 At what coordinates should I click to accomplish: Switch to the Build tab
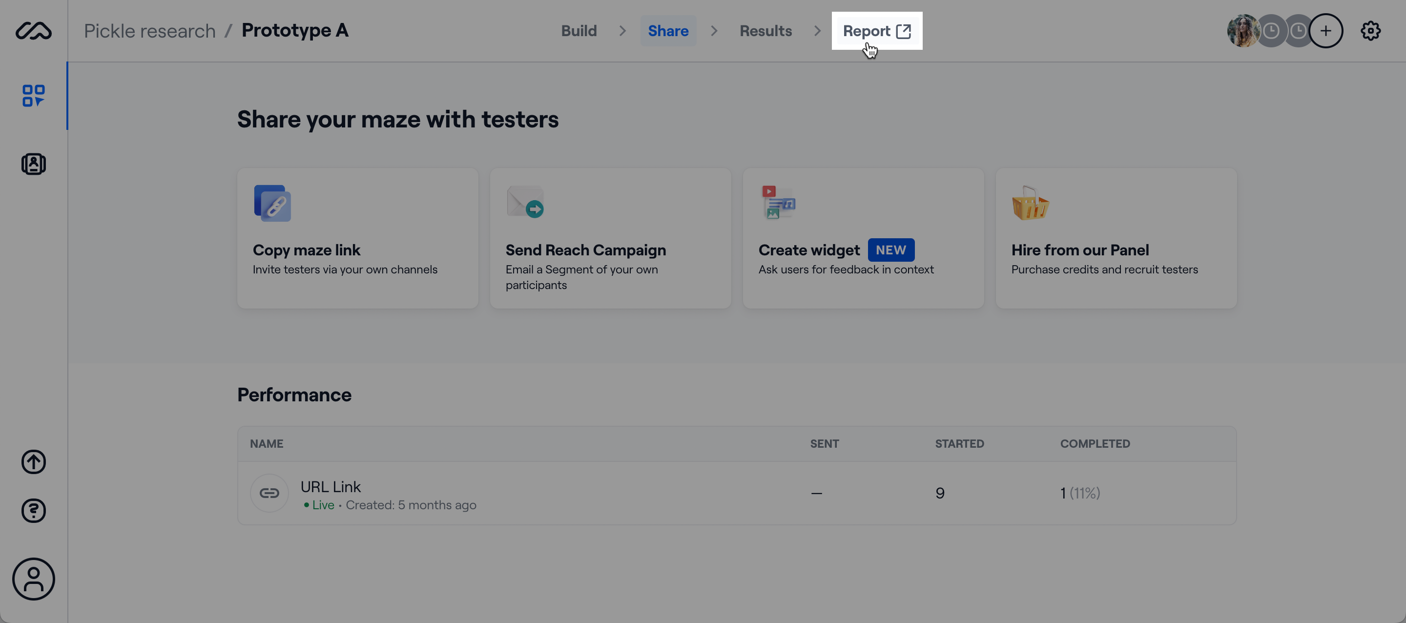(579, 31)
